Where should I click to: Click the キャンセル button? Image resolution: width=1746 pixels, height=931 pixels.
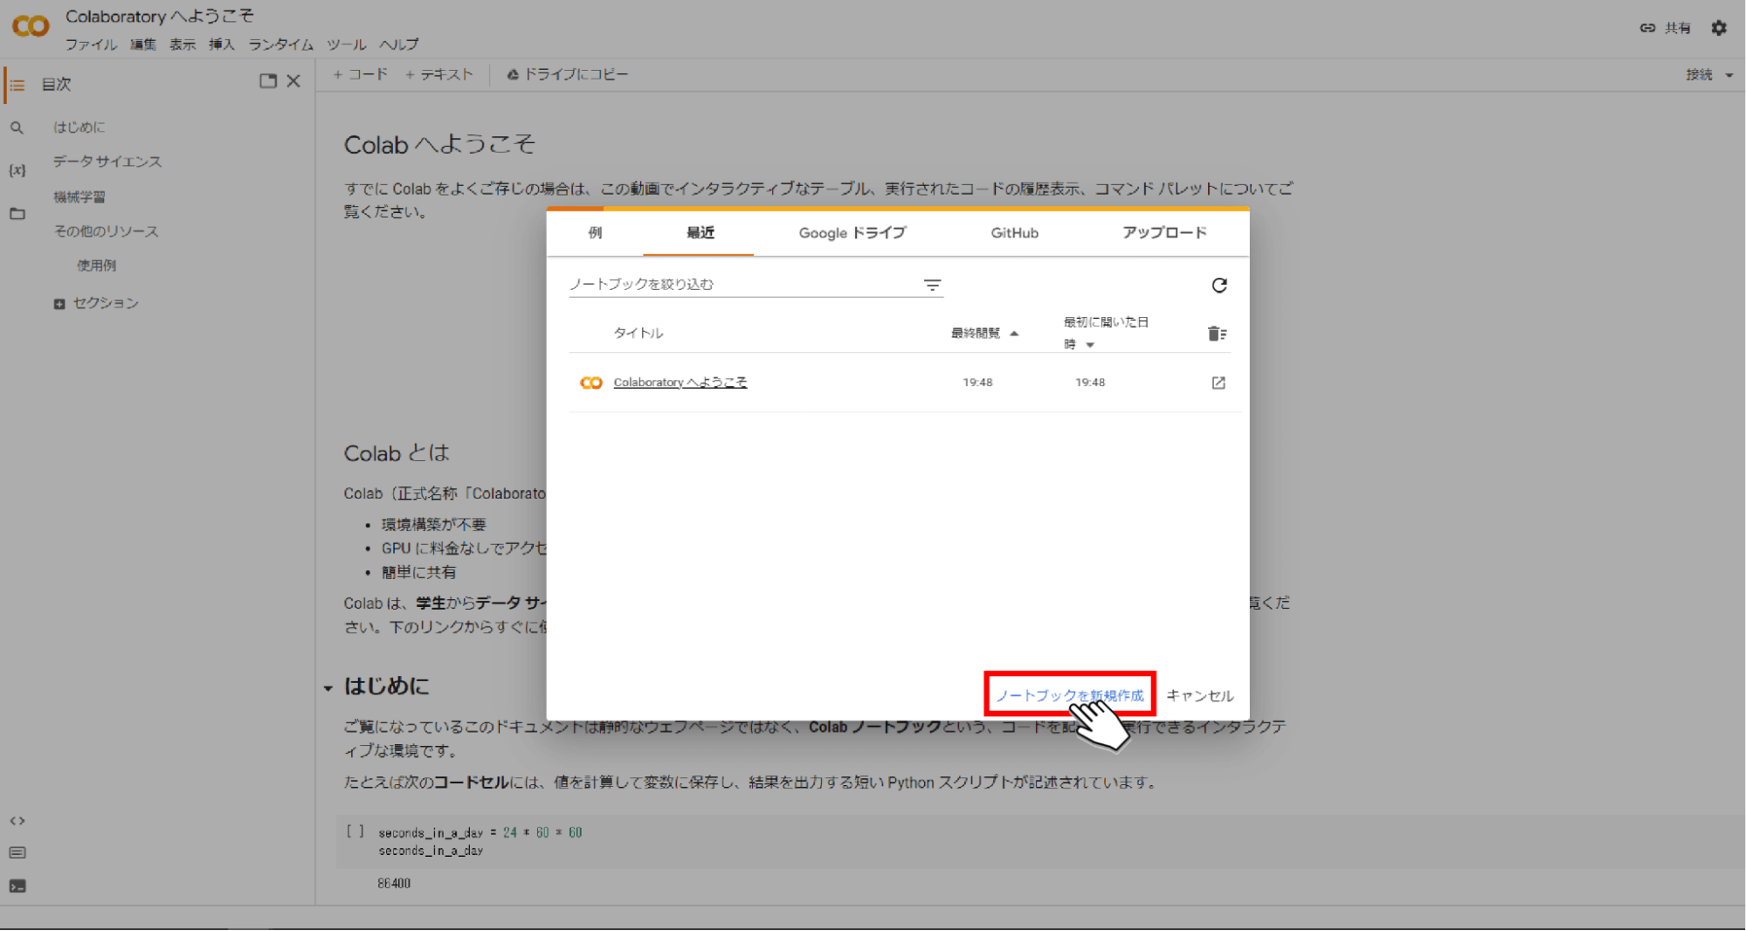tap(1199, 695)
